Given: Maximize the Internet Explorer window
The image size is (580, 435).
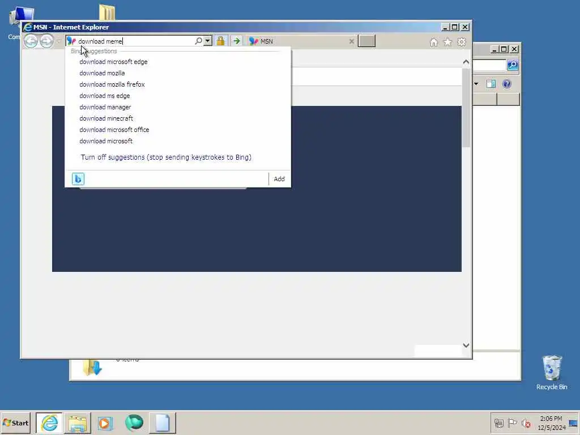Looking at the screenshot, I should (455, 27).
